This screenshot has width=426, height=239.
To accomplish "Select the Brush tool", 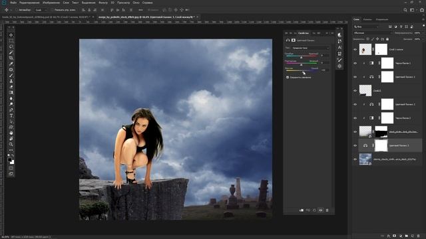I will (11, 75).
